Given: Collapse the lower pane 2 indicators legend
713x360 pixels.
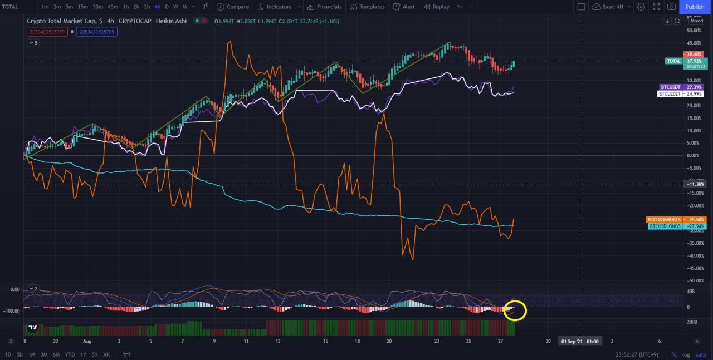Looking at the screenshot, I should click(33, 289).
